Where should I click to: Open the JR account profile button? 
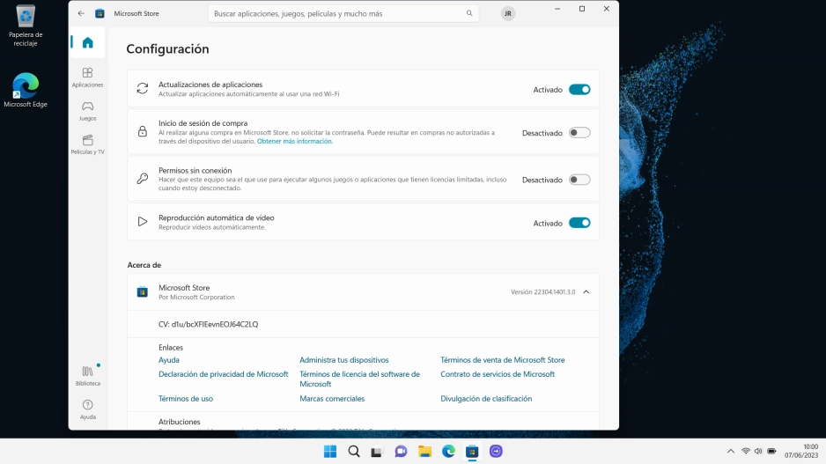508,14
